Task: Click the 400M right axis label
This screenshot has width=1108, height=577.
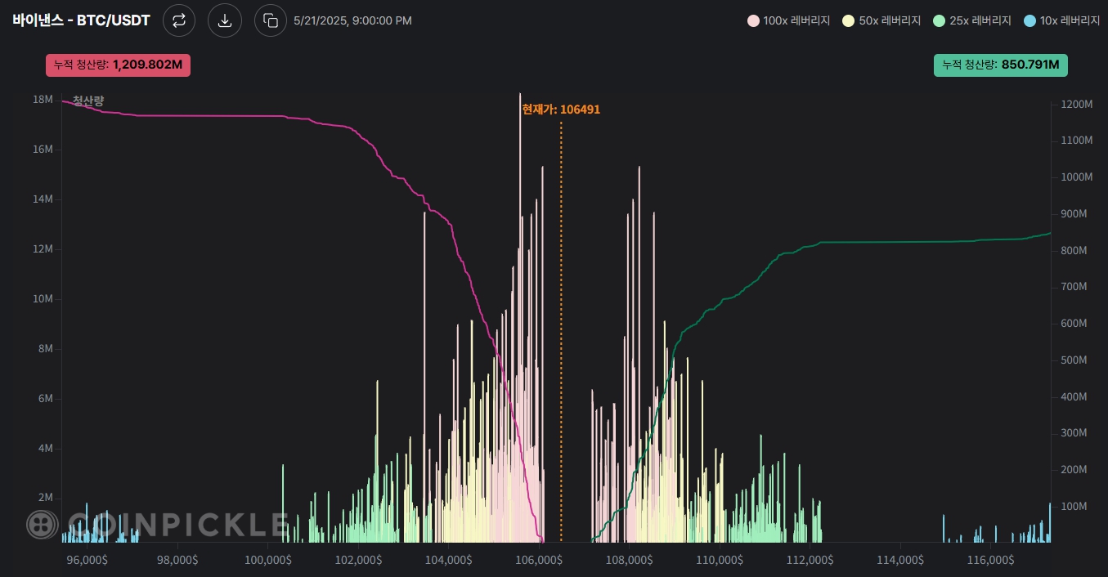Action: tap(1074, 397)
